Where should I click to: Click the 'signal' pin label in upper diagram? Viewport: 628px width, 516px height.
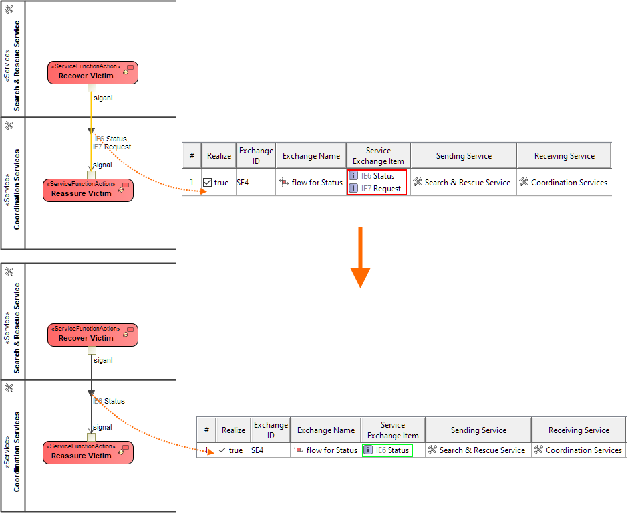click(102, 165)
